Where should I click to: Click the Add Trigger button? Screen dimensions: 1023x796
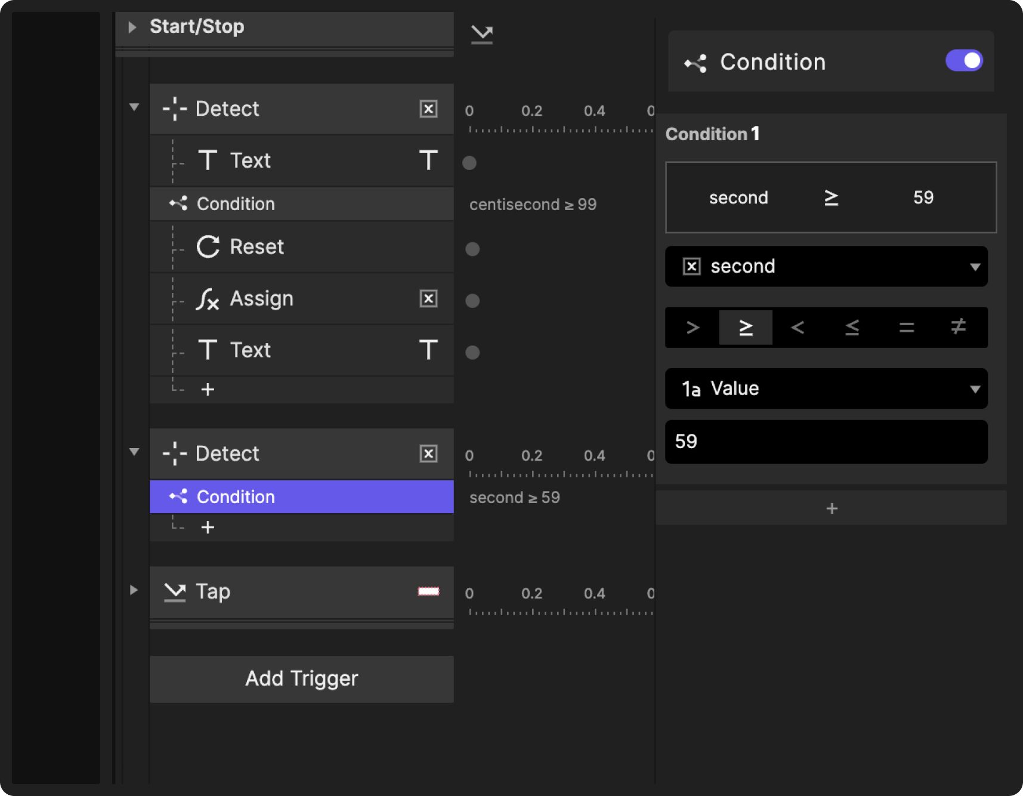301,679
